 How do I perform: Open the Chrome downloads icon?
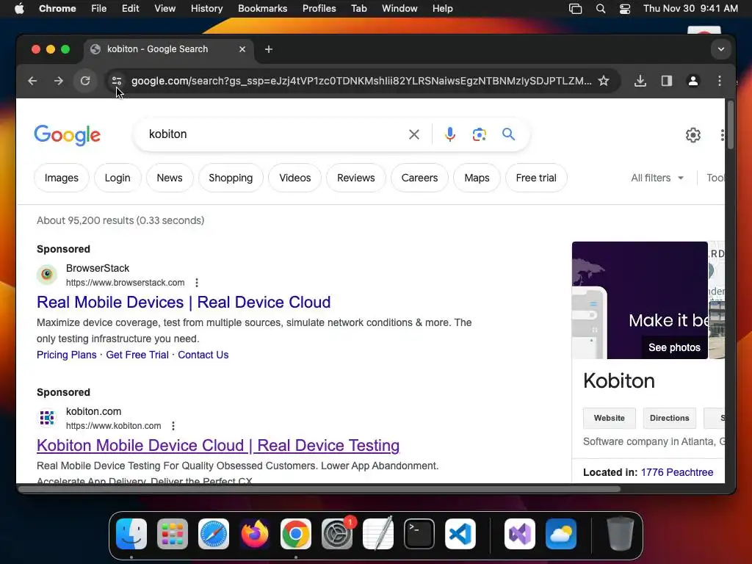(640, 81)
